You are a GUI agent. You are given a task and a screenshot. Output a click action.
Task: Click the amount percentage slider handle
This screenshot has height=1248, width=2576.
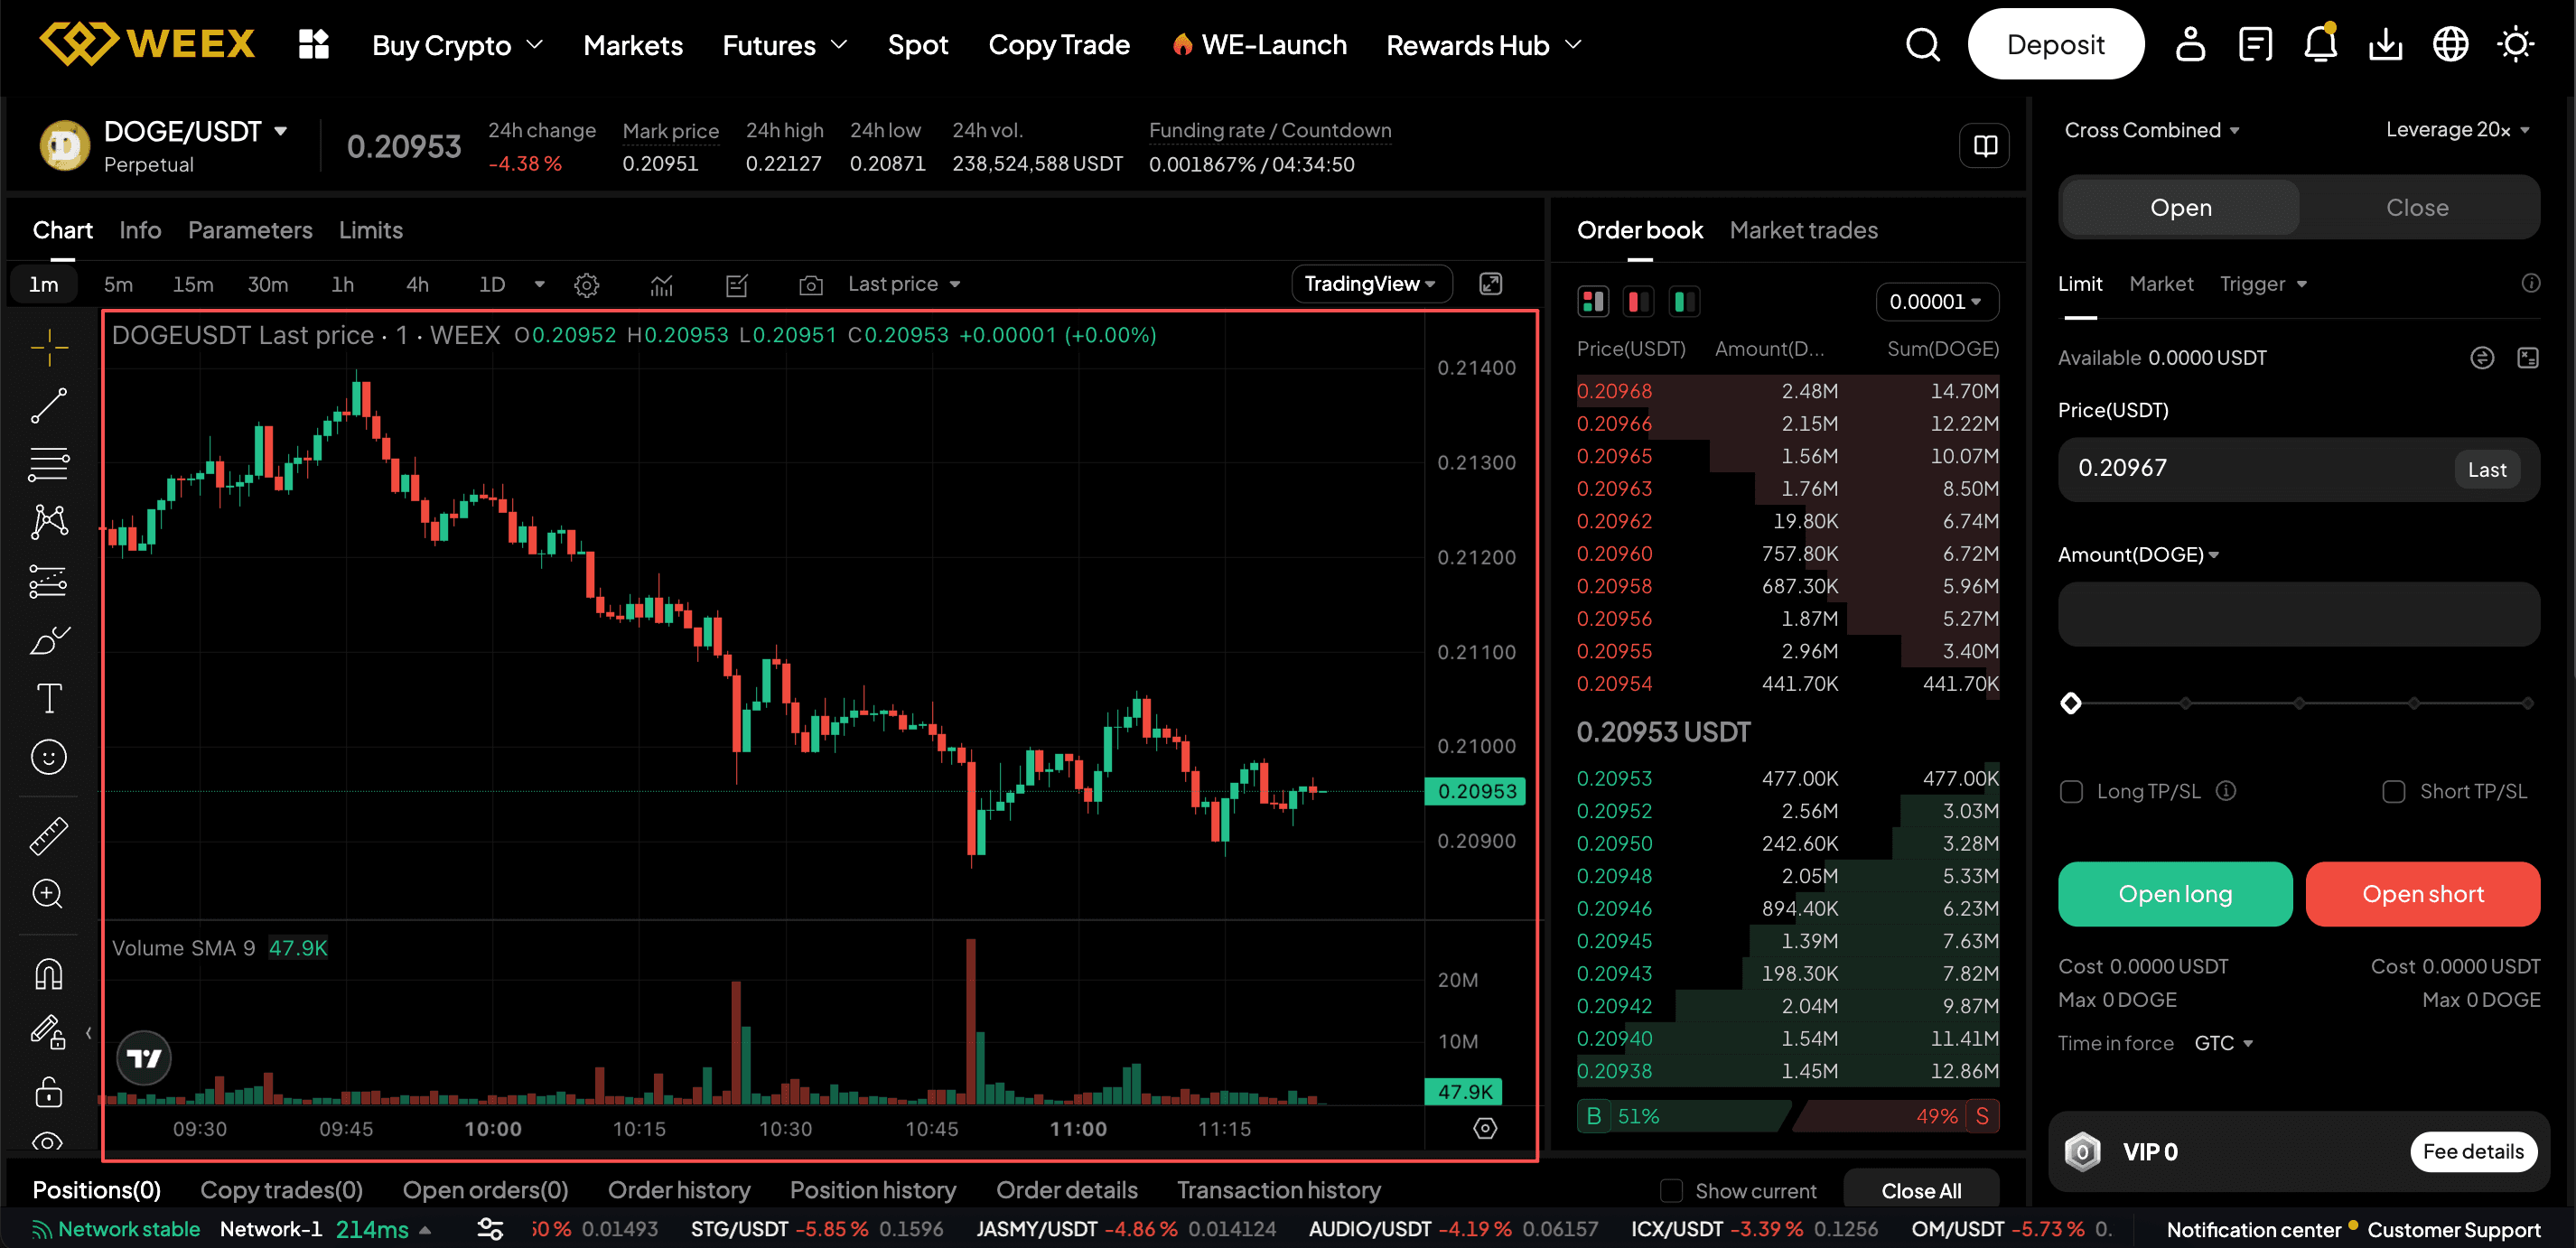pos(2071,703)
